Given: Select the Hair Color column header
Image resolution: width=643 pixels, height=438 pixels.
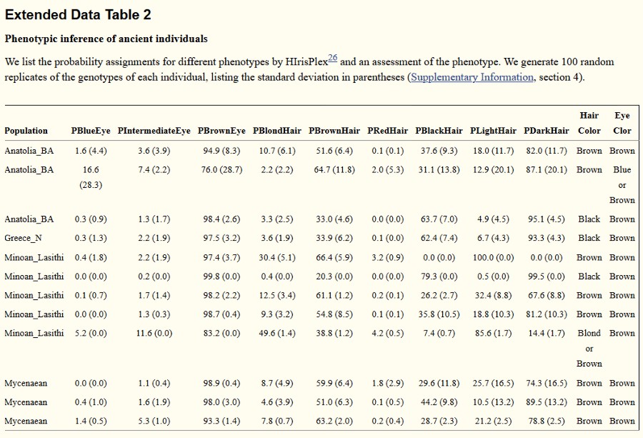Looking at the screenshot, I should pyautogui.click(x=589, y=123).
